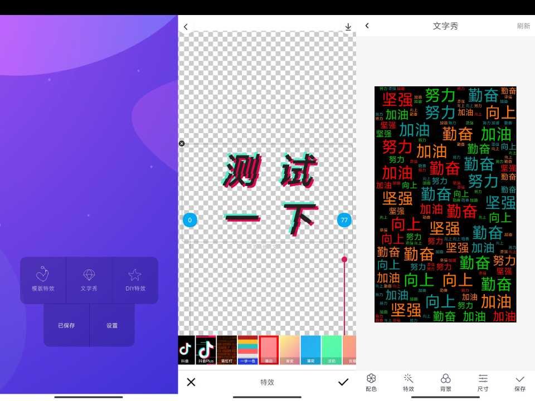Switch to the 抖音Plus effect style
The width and height of the screenshot is (535, 401).
[205, 350]
